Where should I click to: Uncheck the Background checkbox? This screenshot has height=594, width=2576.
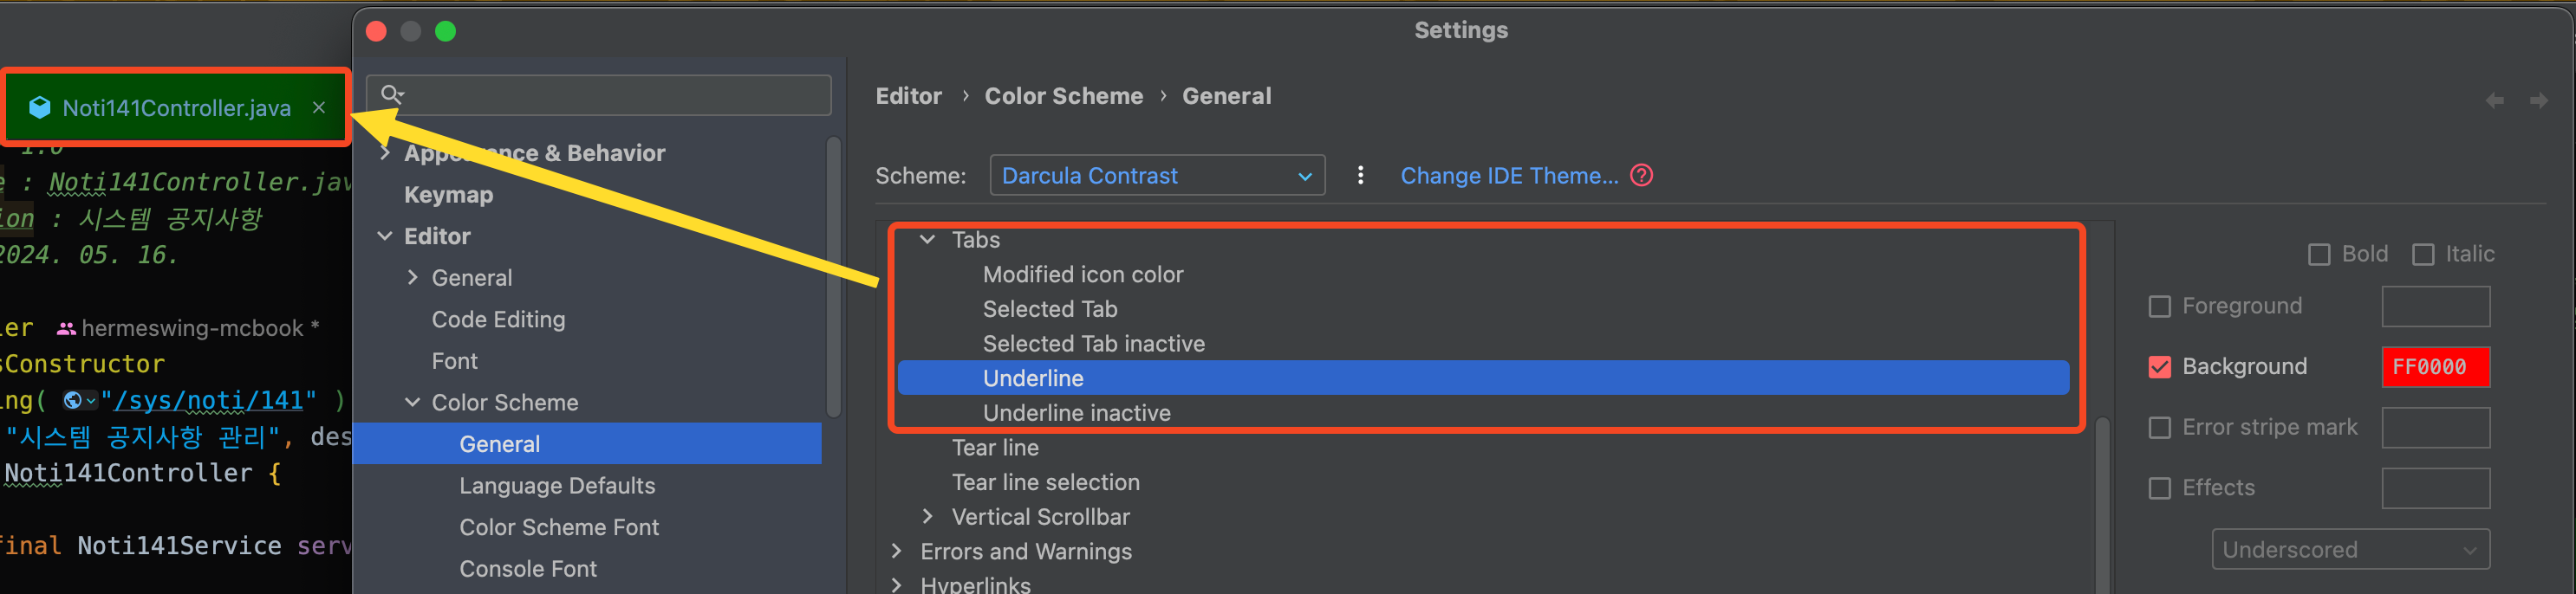point(2160,367)
